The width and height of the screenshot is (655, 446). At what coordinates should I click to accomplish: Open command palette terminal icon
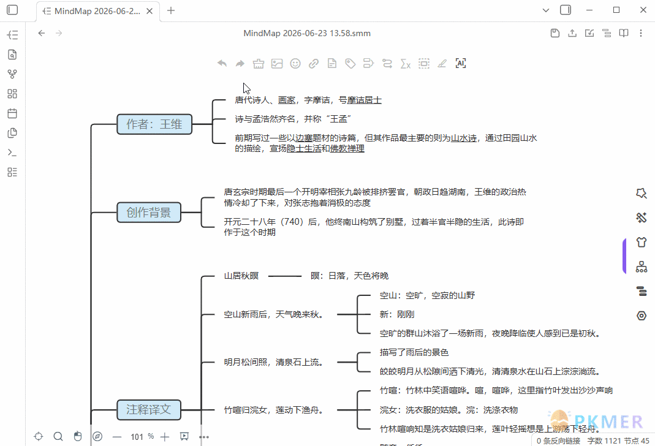12,153
